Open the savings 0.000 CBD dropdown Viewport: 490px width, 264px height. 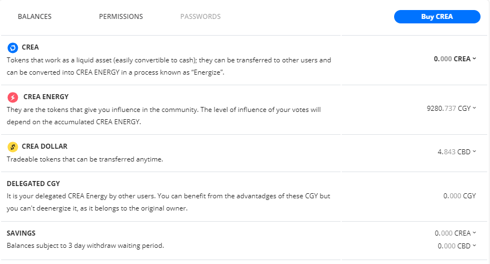457,246
